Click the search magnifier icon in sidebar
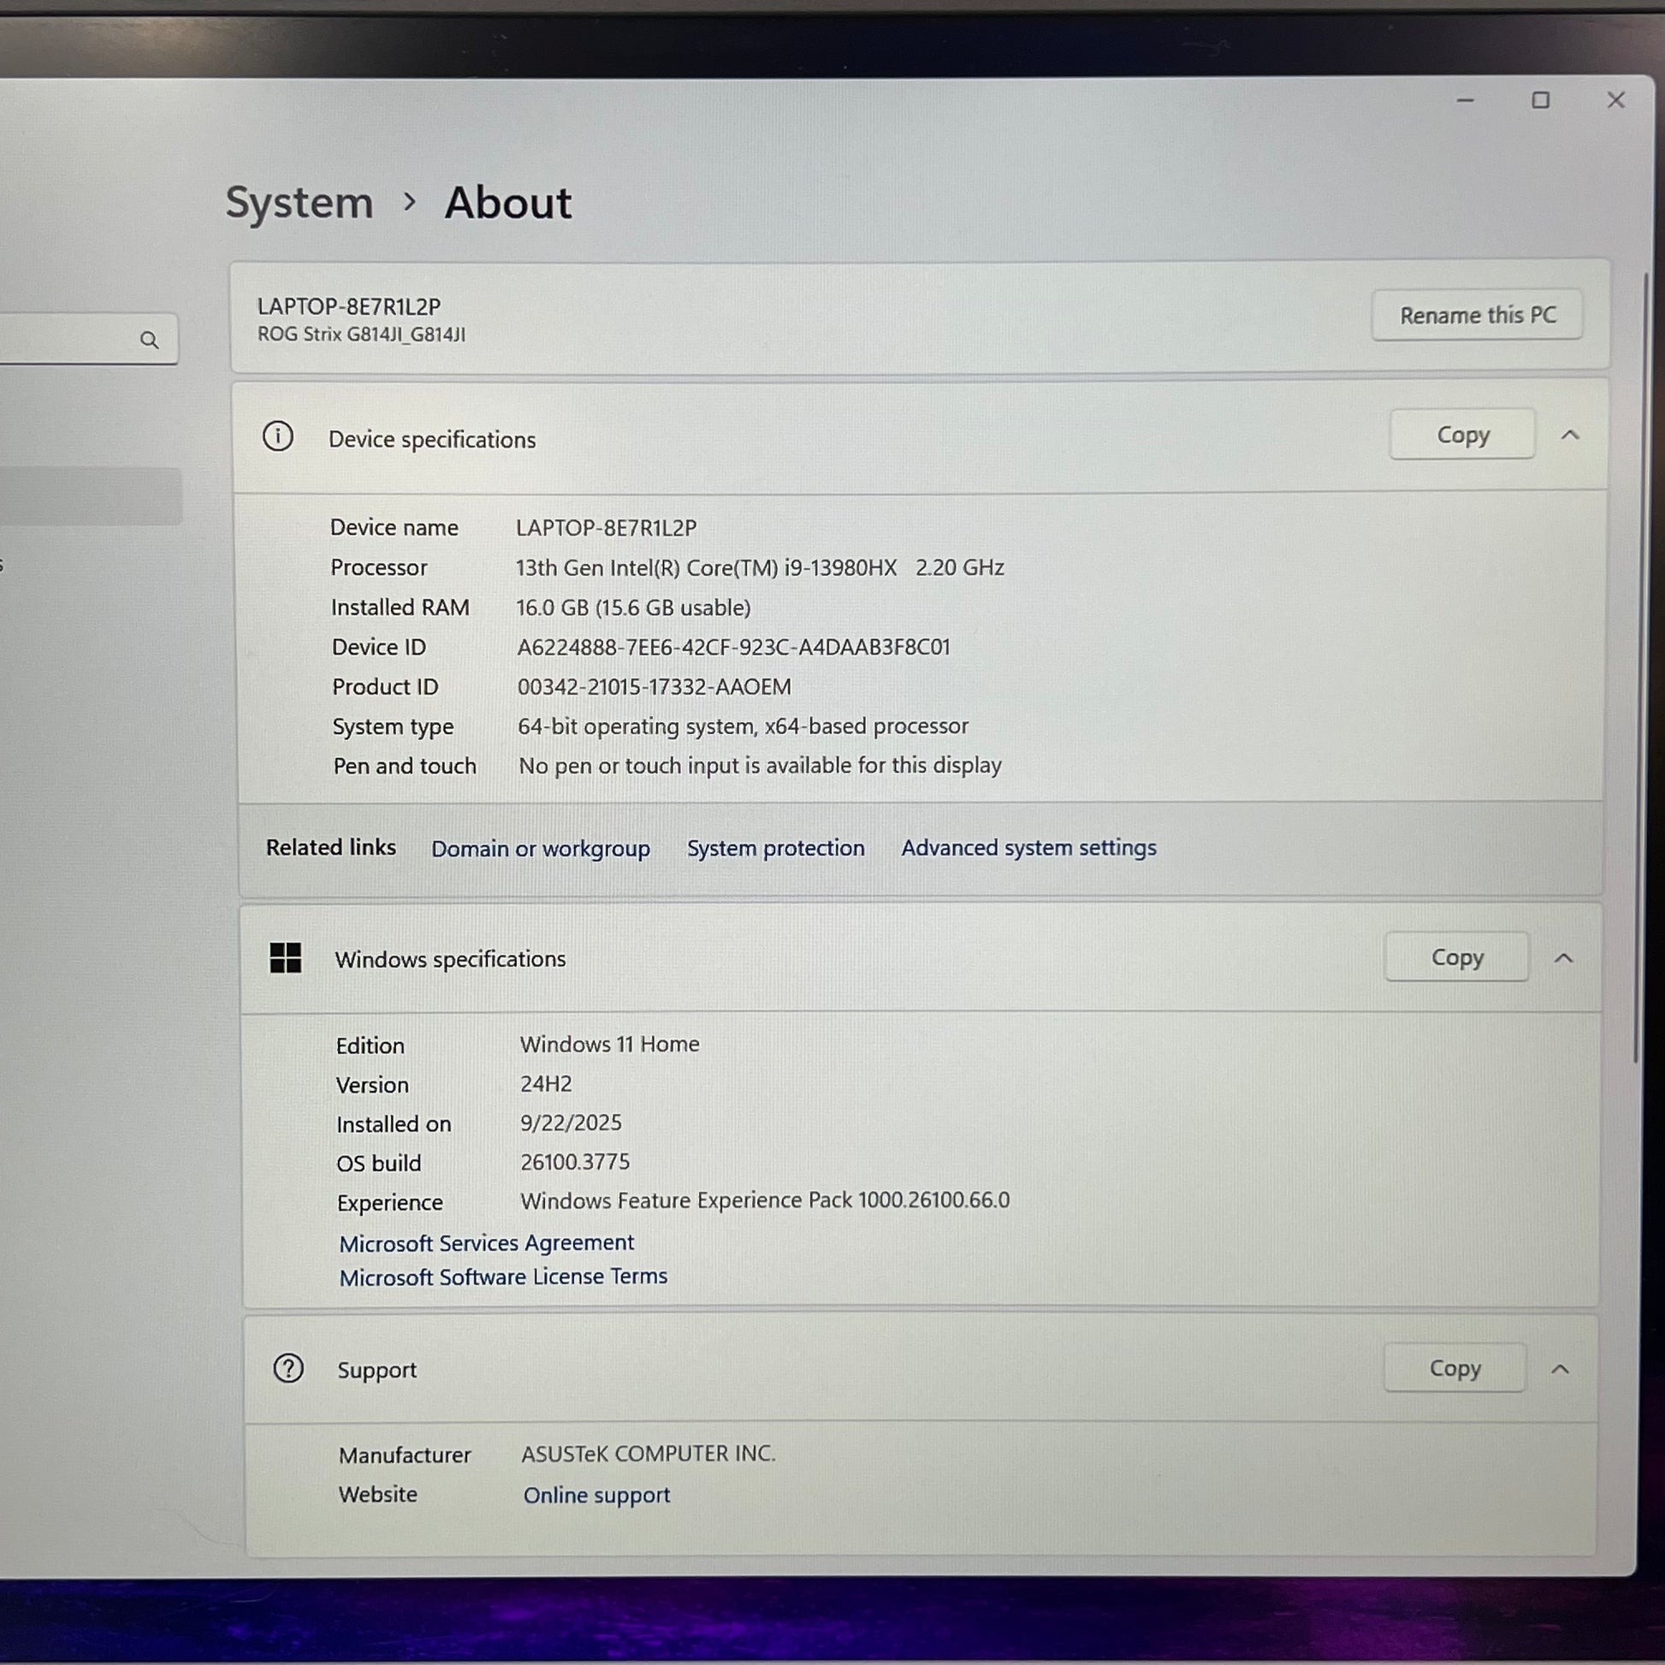1665x1665 pixels. pyautogui.click(x=149, y=340)
